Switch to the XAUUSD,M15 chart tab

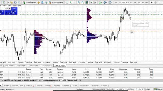click(x=47, y=65)
